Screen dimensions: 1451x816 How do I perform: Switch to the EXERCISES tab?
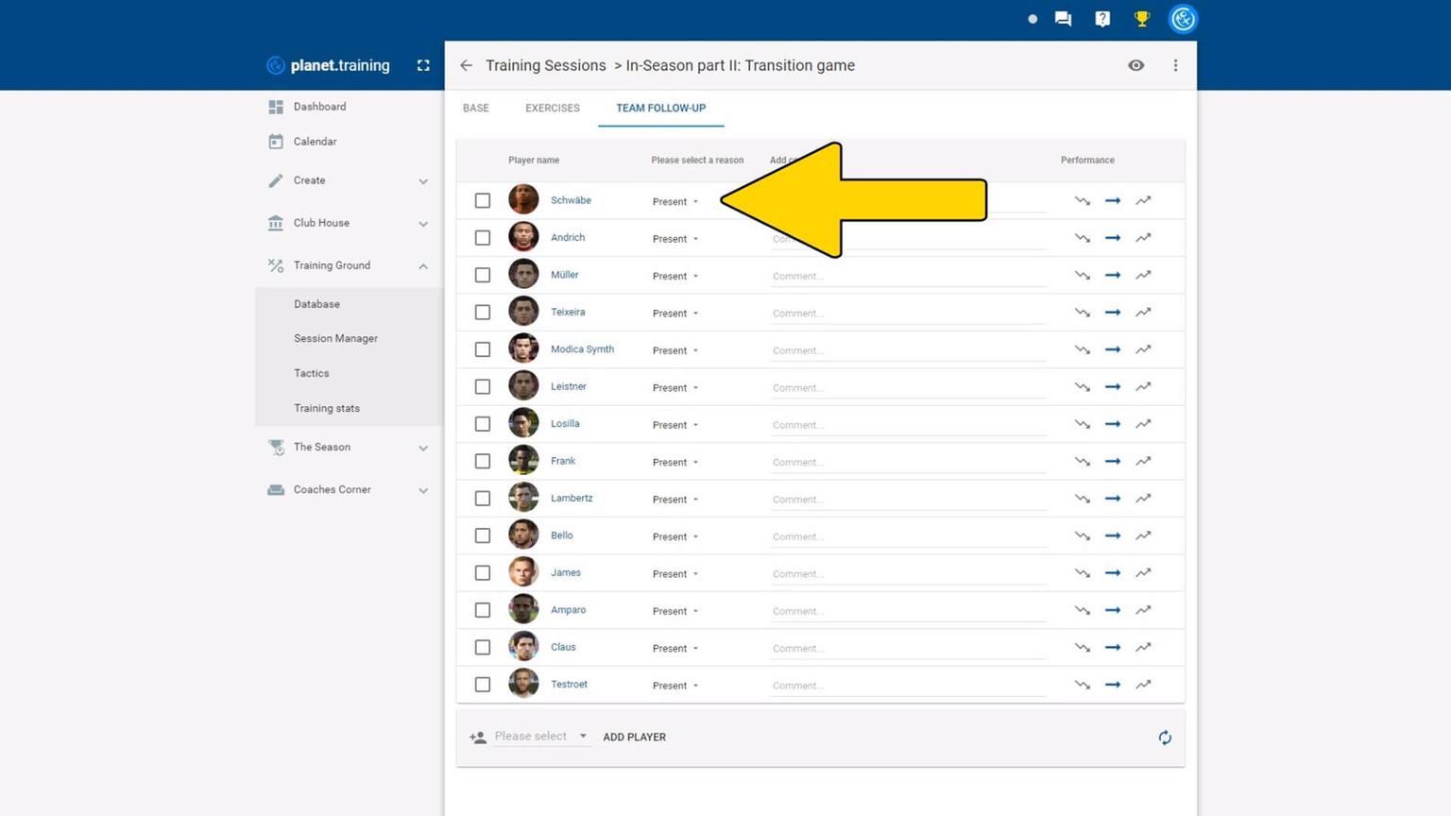(x=553, y=108)
